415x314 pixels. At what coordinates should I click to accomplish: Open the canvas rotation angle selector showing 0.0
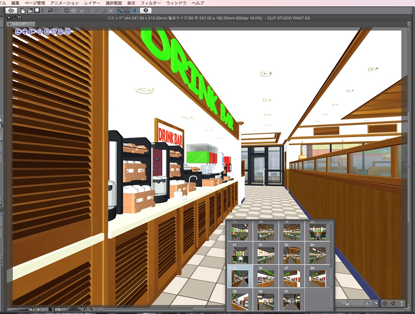[x=58, y=309]
